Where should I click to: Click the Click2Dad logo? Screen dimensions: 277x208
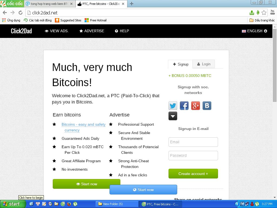[x=21, y=31]
